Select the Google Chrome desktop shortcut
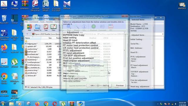Viewport: 188px width, 106px height. [x=4, y=78]
